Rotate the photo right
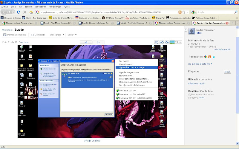Viewport: 239px width, 149px height. click(167, 42)
